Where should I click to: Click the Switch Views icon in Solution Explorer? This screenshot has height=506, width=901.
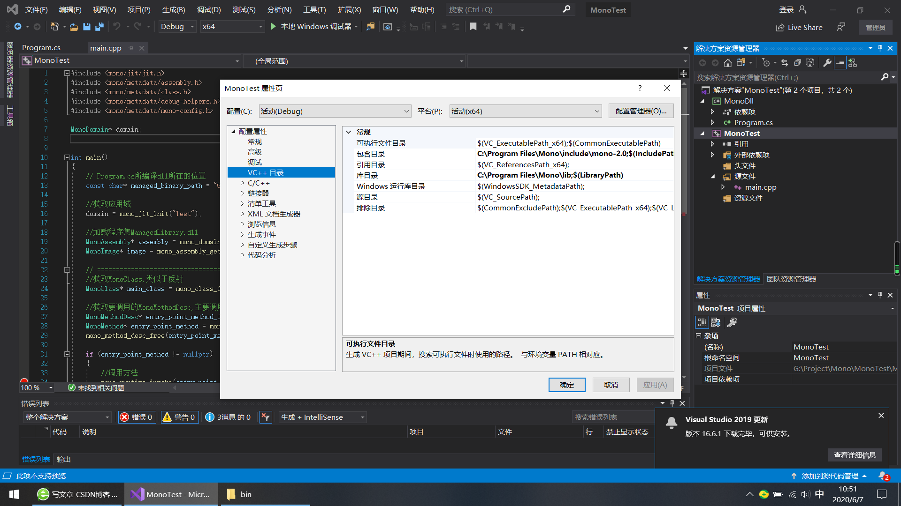point(741,63)
